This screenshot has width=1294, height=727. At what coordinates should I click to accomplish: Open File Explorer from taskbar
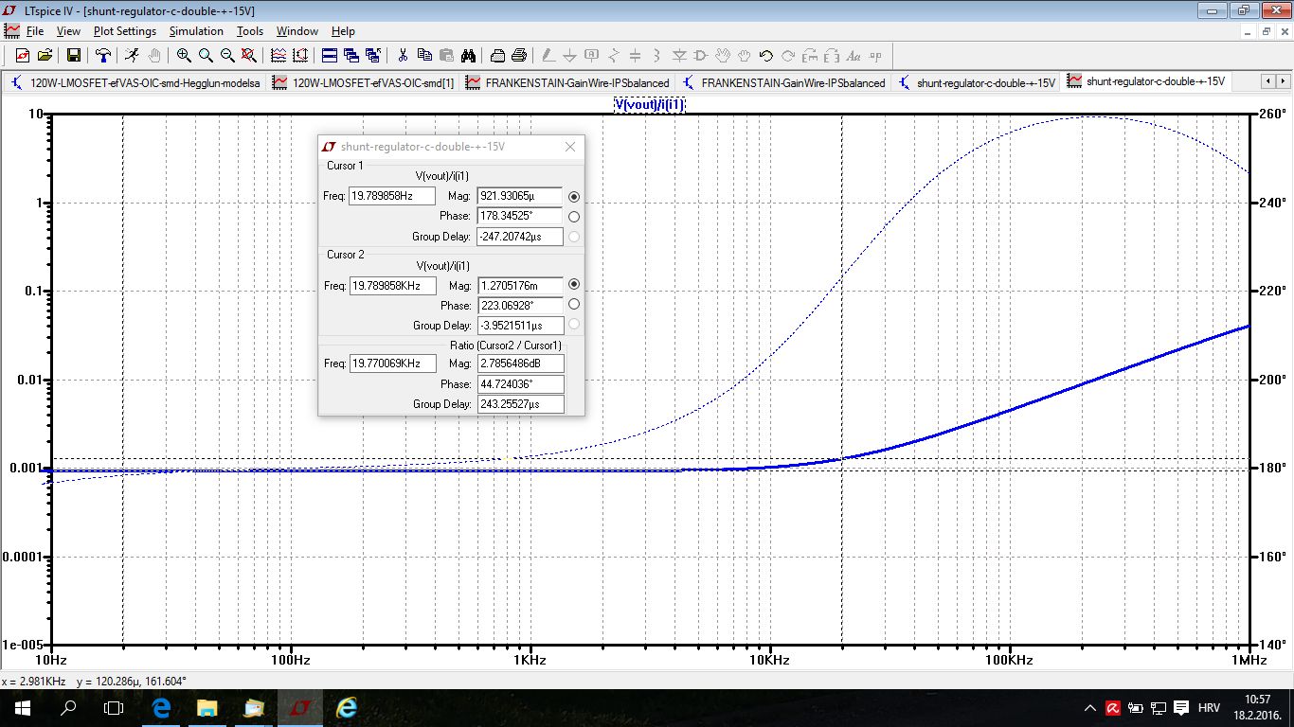pos(207,707)
